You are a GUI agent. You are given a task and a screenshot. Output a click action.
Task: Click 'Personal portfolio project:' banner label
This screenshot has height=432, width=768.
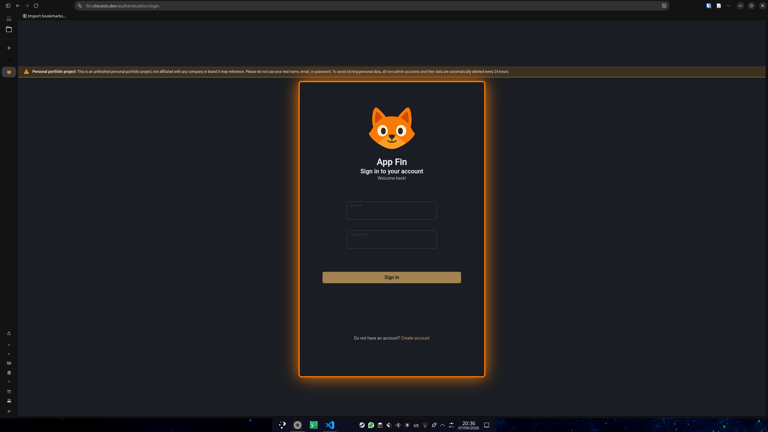pos(54,72)
